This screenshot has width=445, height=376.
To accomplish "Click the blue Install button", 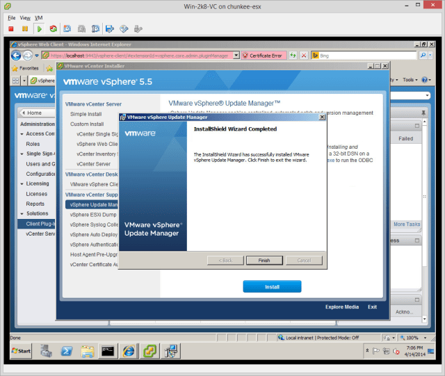I will coord(272,286).
